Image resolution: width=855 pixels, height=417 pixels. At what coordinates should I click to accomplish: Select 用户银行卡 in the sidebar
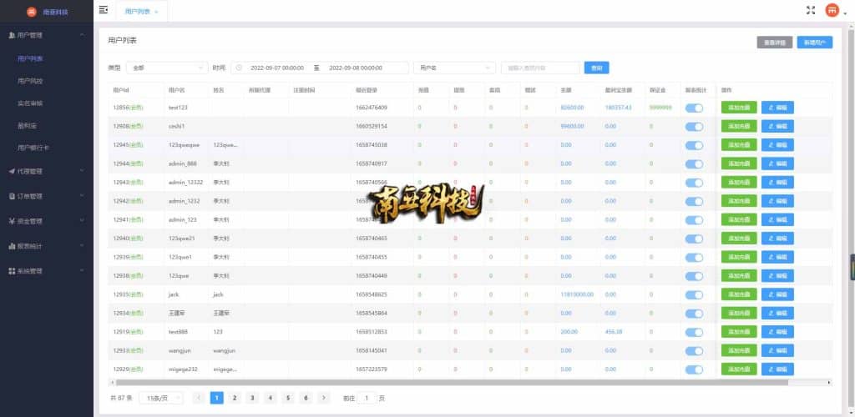[x=33, y=148]
